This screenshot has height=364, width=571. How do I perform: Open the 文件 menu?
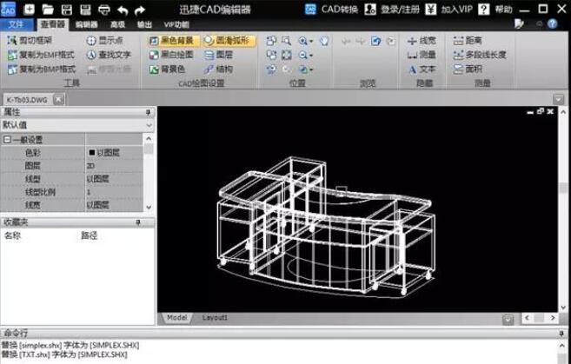pyautogui.click(x=17, y=24)
